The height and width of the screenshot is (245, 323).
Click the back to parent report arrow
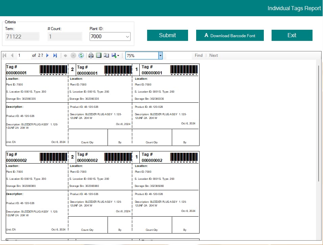(66, 55)
